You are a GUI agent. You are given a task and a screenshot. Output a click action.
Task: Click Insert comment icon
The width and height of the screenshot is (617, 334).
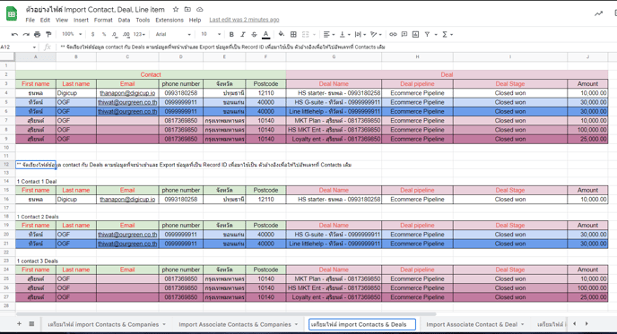coord(404,35)
